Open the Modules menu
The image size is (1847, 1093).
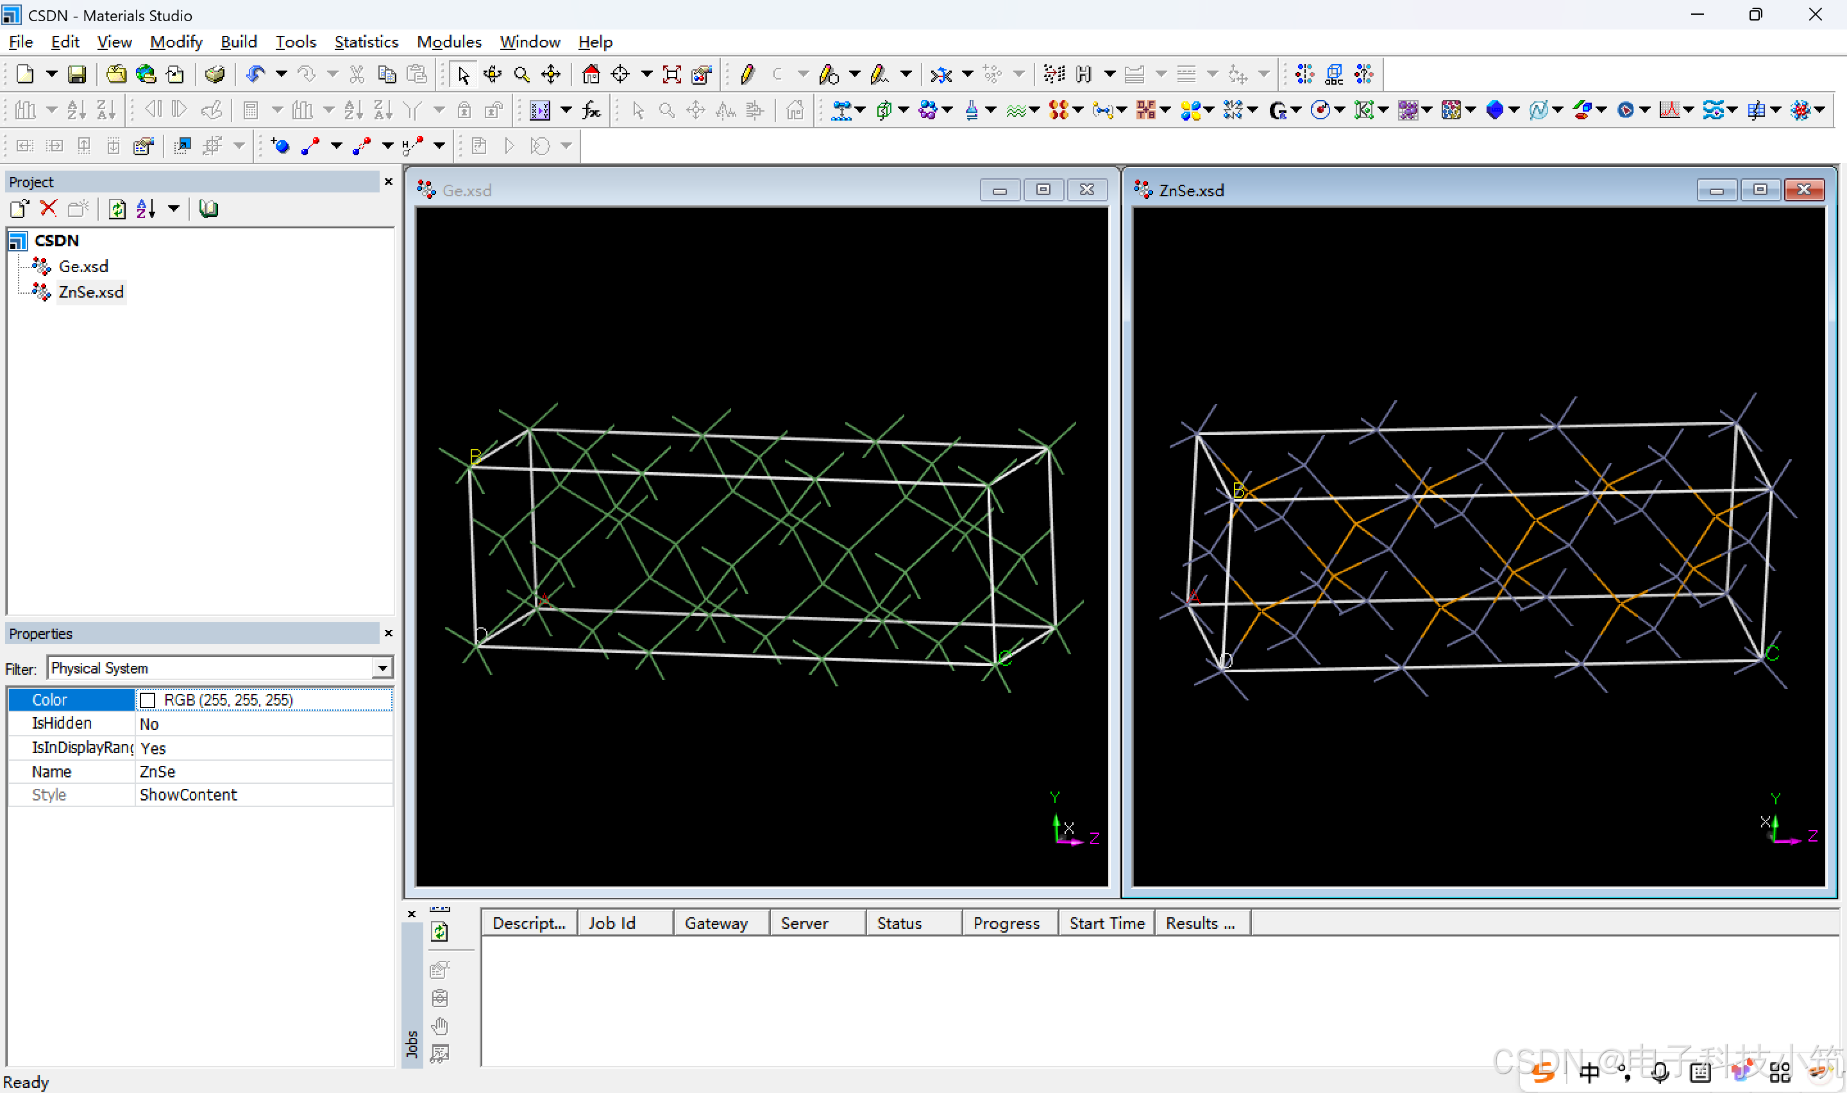pyautogui.click(x=448, y=42)
